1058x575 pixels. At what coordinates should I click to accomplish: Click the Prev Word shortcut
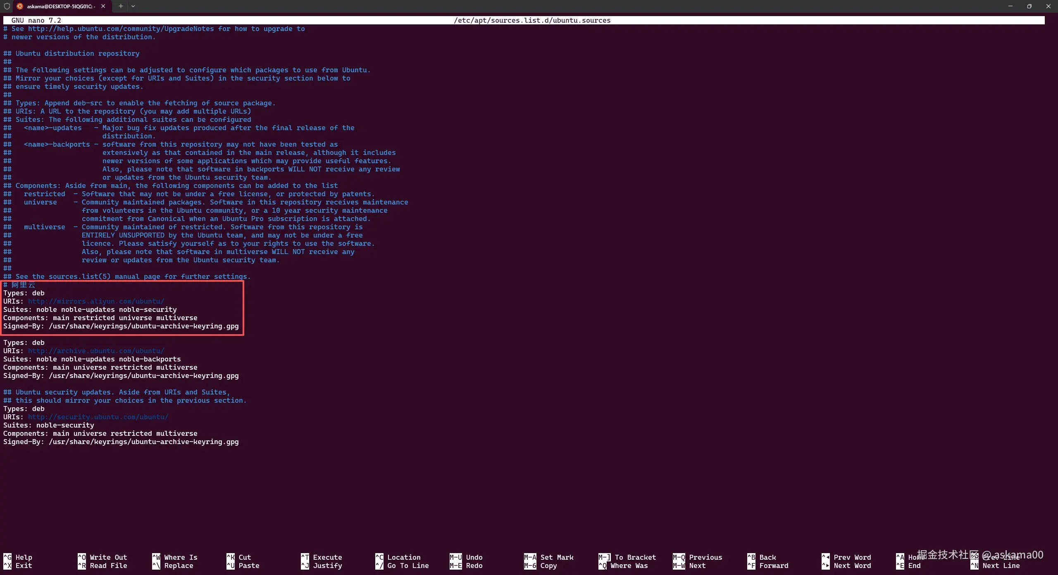pos(846,557)
